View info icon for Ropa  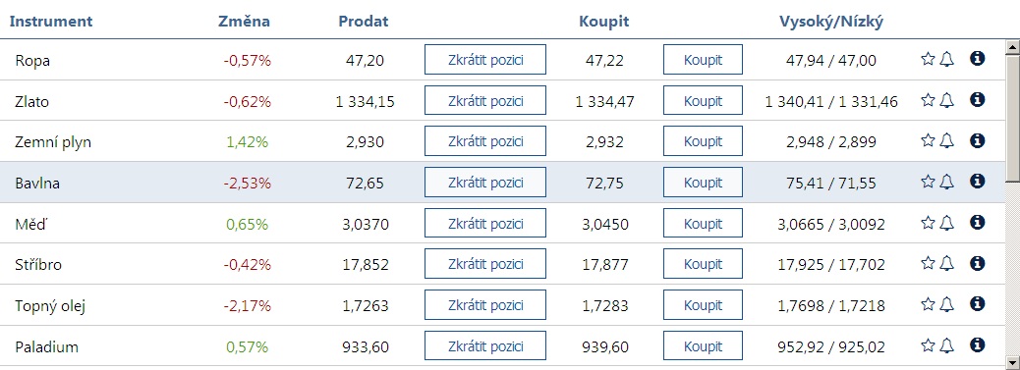coord(977,59)
